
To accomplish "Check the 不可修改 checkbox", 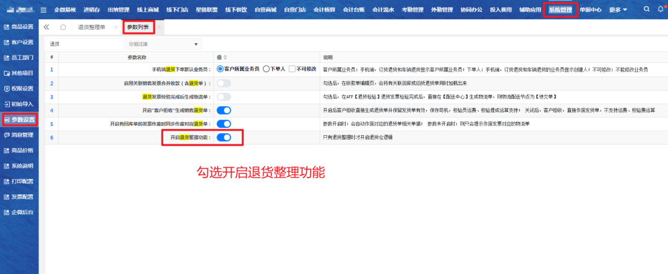I will [x=293, y=69].
